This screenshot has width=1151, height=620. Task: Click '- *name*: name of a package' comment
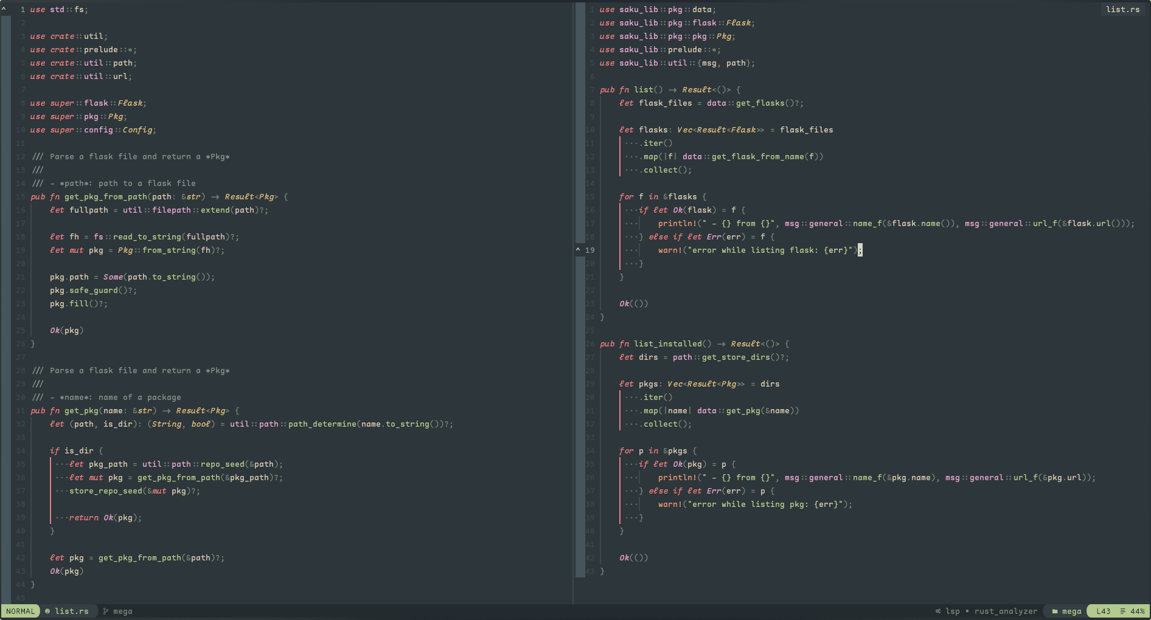(116, 397)
